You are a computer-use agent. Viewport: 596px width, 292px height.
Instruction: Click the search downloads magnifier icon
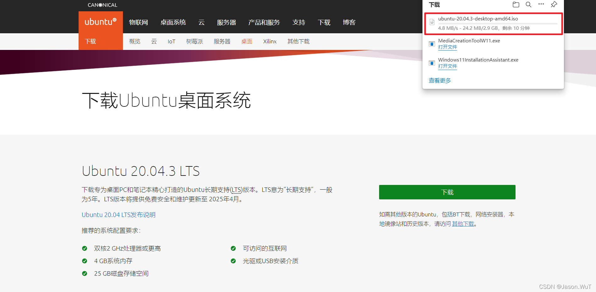pyautogui.click(x=528, y=5)
